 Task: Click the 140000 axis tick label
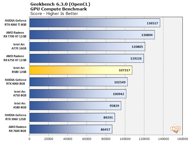coord(163,139)
